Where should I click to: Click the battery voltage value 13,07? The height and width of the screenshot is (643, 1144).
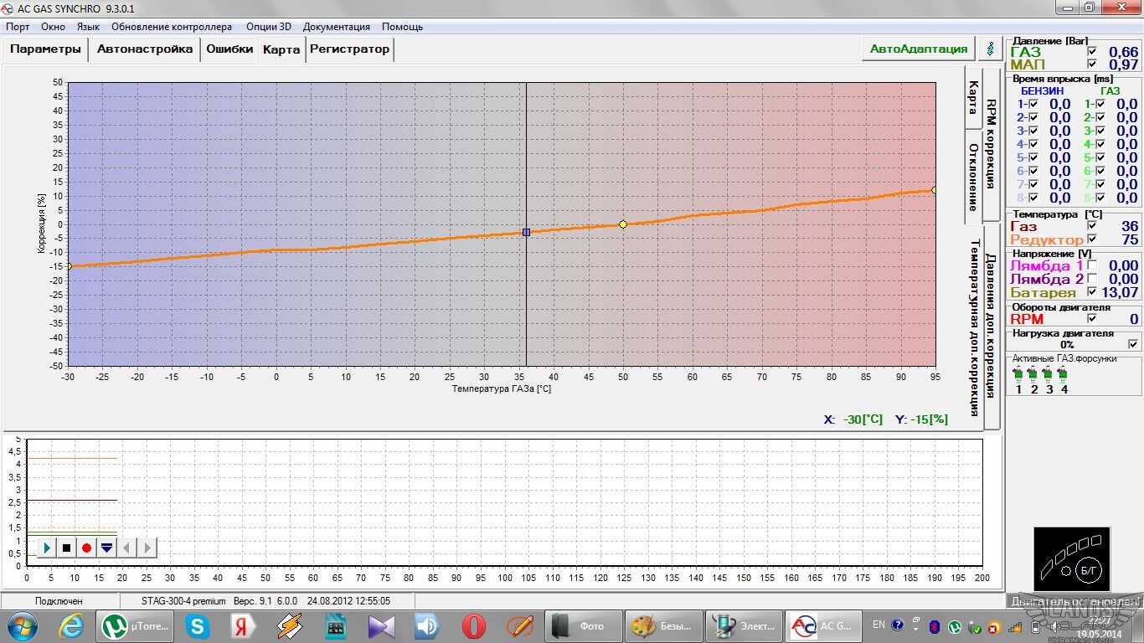tap(1120, 292)
